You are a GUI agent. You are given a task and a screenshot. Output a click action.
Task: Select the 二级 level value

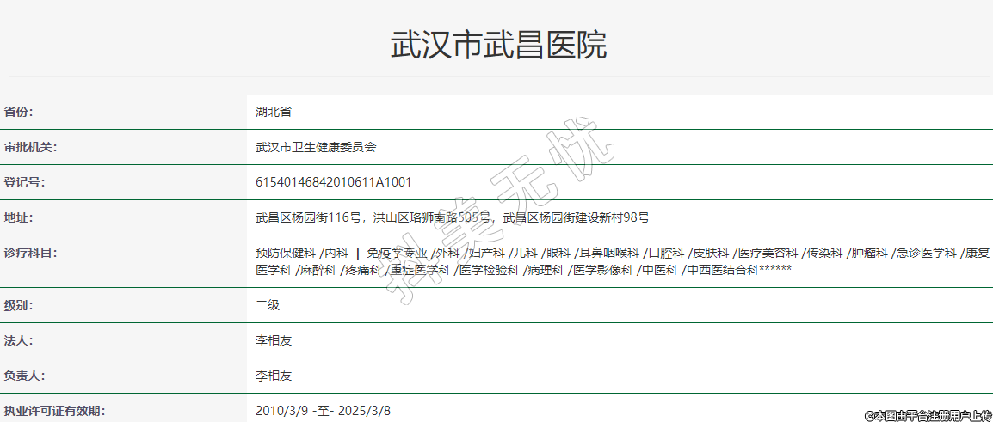click(268, 305)
